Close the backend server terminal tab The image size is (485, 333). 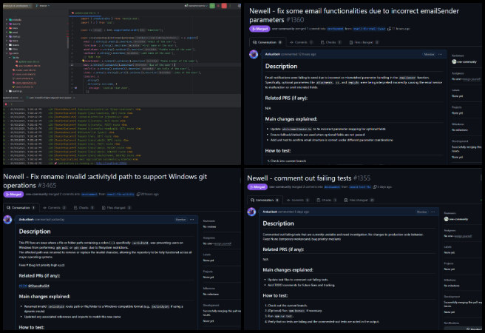[21, 98]
